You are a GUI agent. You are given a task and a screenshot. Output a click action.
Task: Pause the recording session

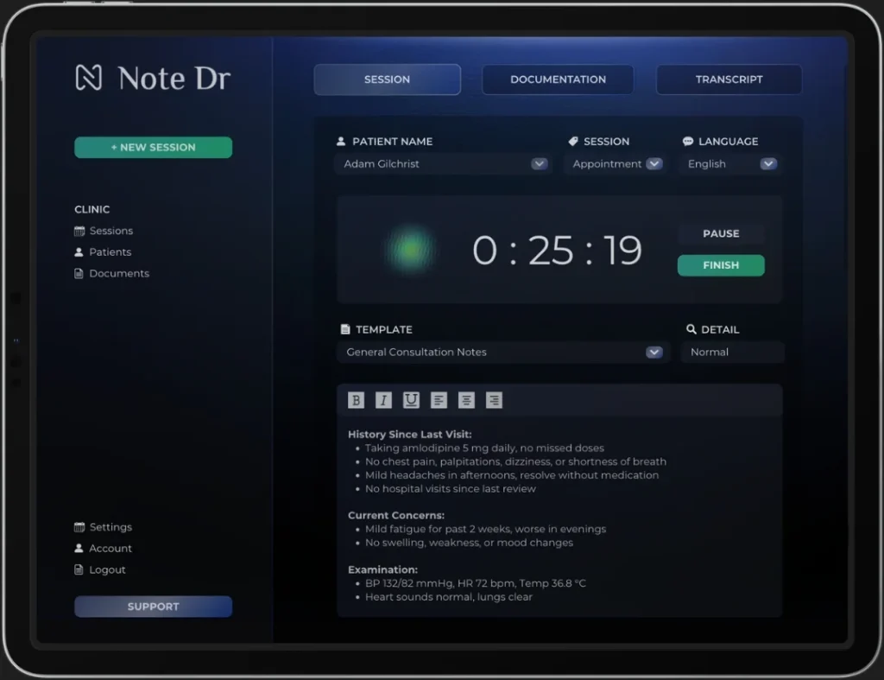click(x=721, y=233)
